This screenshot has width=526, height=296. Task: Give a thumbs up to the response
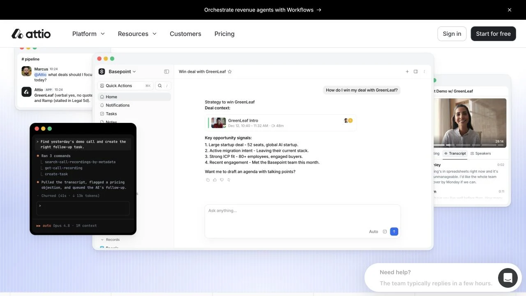click(x=215, y=180)
